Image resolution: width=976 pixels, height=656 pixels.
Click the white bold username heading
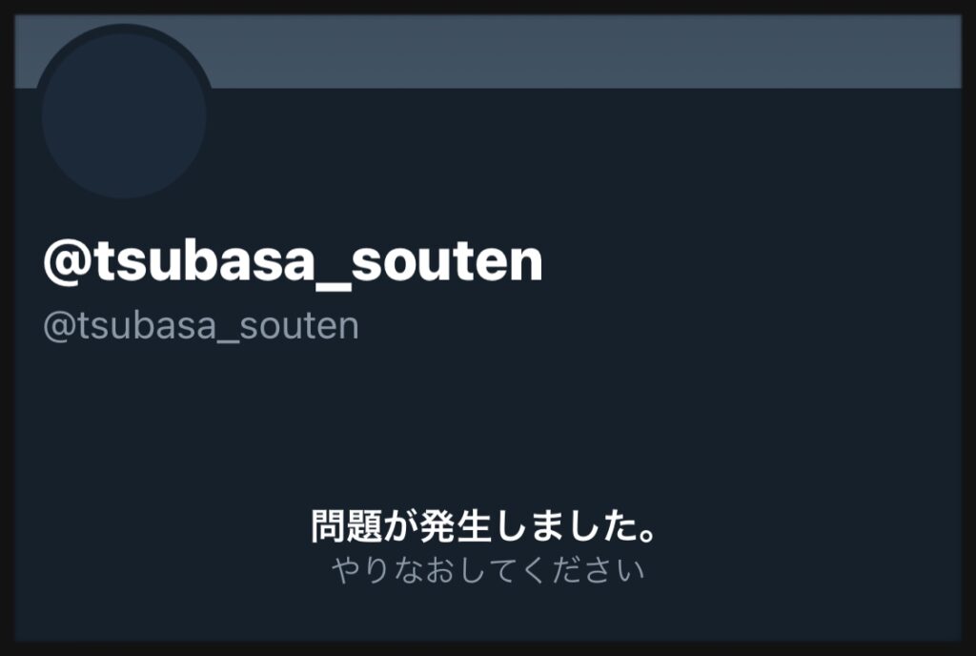click(x=294, y=262)
